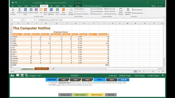This screenshot has width=175, height=98.
Task: Adjust the zoom slider in status bar
Action: (x=153, y=71)
